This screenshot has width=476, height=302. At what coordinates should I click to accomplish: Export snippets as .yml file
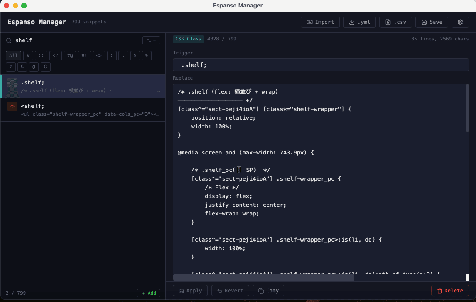359,22
